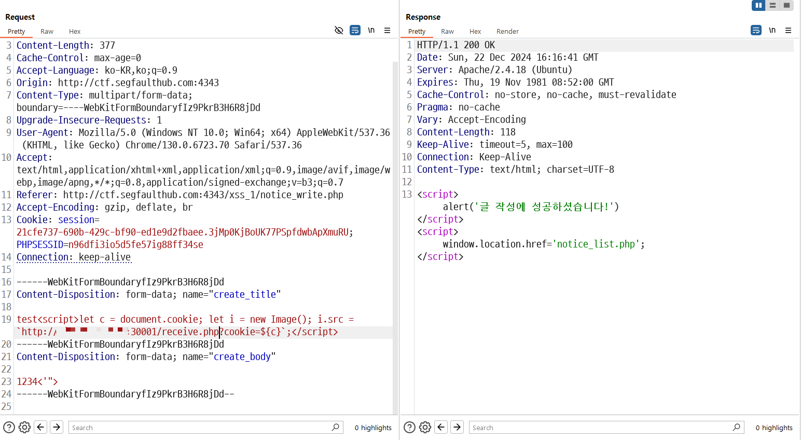Toggle word wrap icon in Request panel

(x=355, y=30)
